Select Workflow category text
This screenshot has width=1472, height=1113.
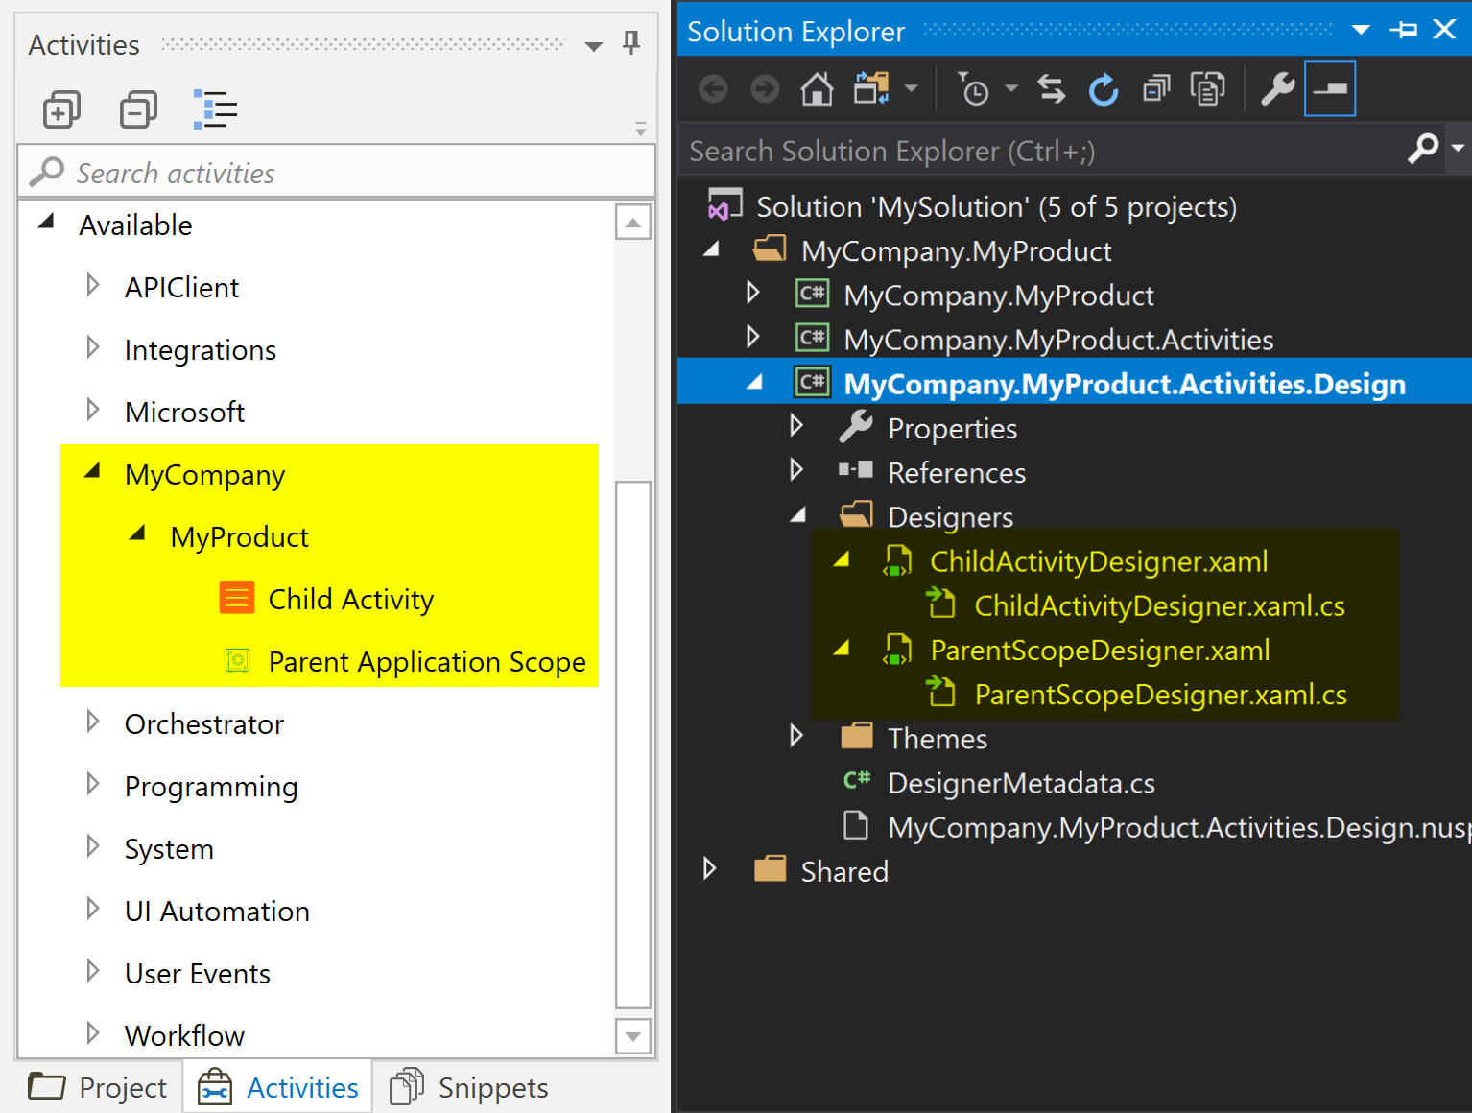[x=184, y=1035]
